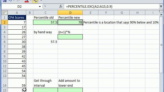This screenshot has width=164, height=92.
Task: Select active cell D2 showing 78
Action: (x=70, y=22)
